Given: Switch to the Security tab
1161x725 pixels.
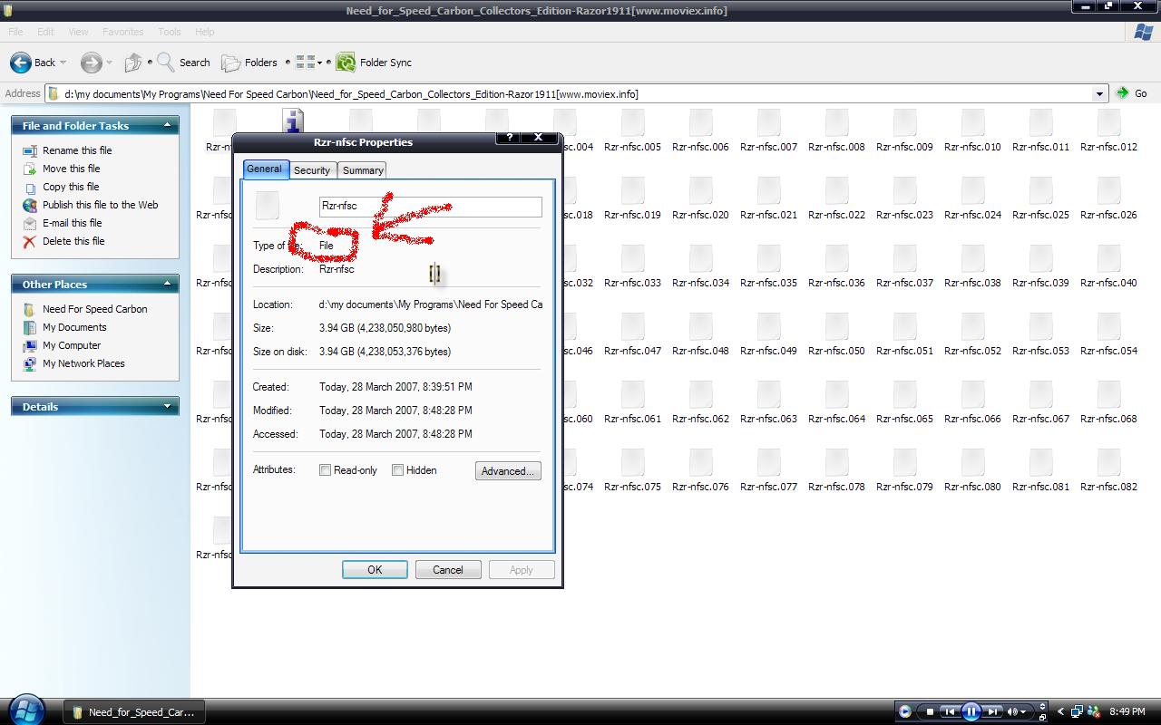Looking at the screenshot, I should [312, 169].
